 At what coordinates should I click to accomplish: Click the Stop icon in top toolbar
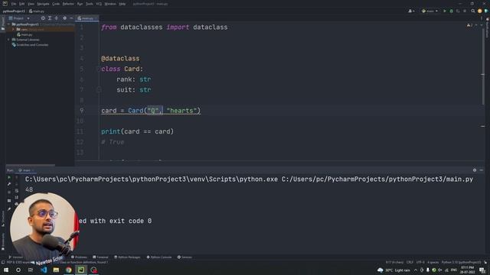point(465,11)
